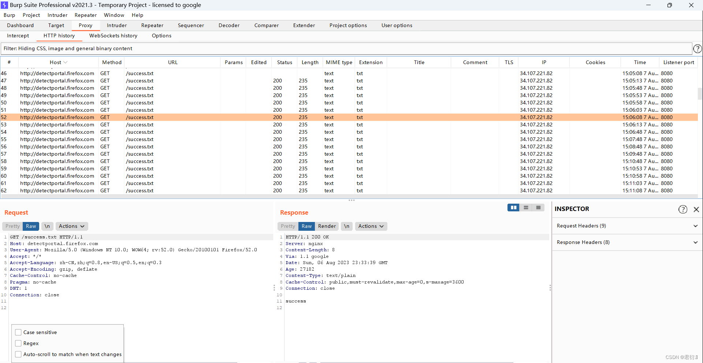This screenshot has height=363, width=703.
Task: Click Raw view in Response panel
Action: 307,226
